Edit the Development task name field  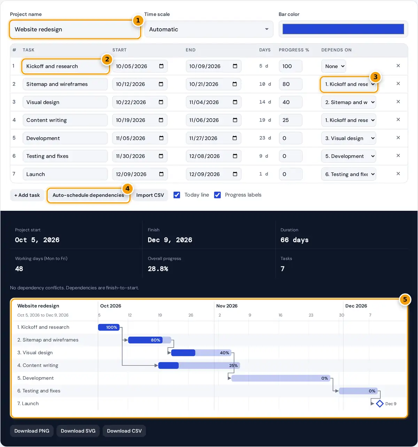click(x=65, y=138)
